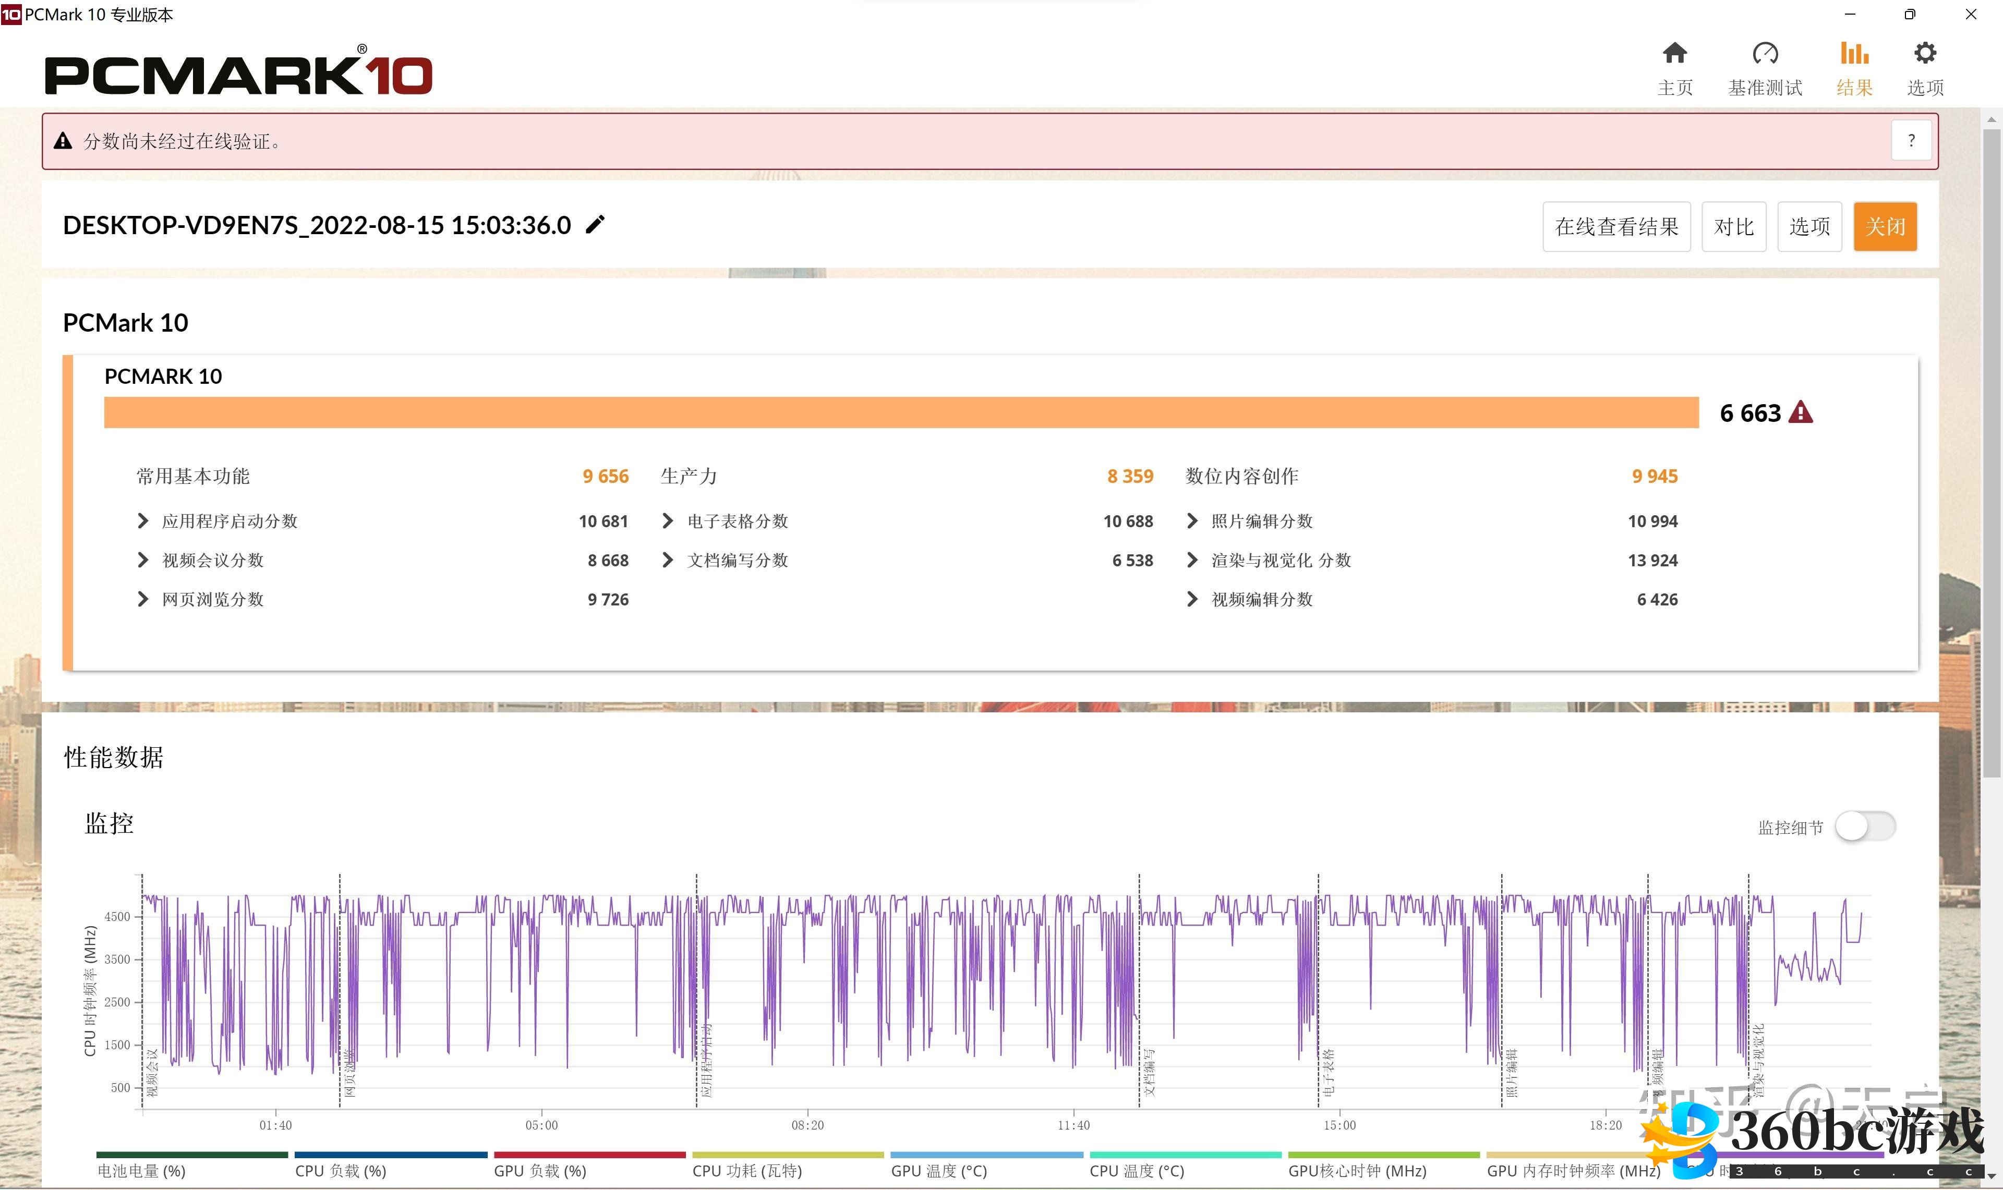Click the 在线查看结果 button

[x=1616, y=227]
